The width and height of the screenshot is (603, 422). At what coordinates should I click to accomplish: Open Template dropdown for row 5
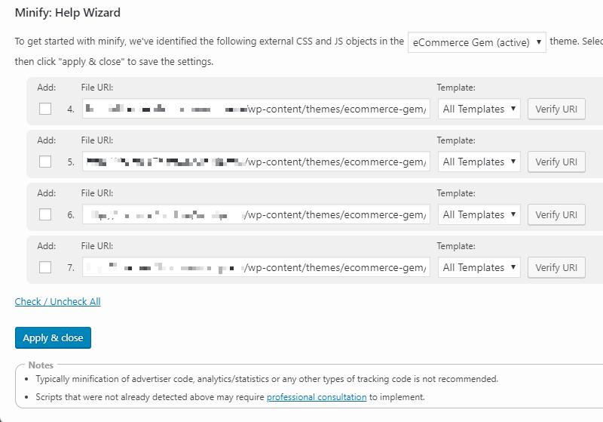coord(479,162)
